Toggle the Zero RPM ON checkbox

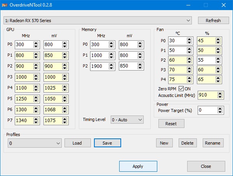tap(181, 89)
